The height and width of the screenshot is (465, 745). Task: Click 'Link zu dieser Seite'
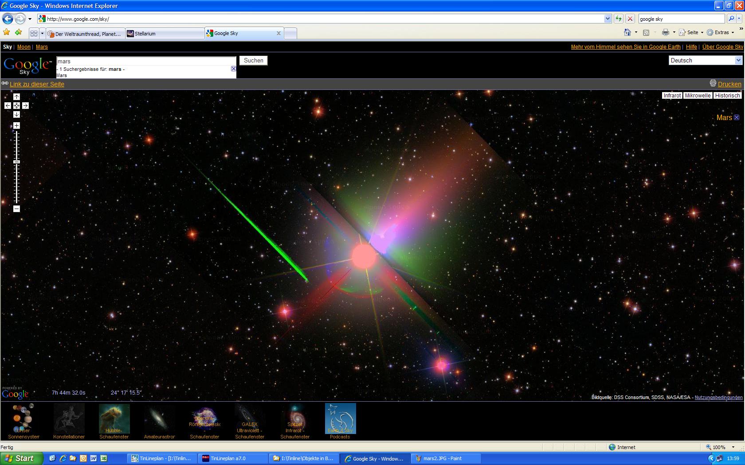(x=37, y=84)
